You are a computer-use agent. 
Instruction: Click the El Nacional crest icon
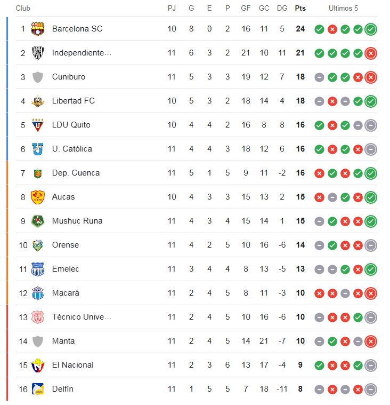38,365
